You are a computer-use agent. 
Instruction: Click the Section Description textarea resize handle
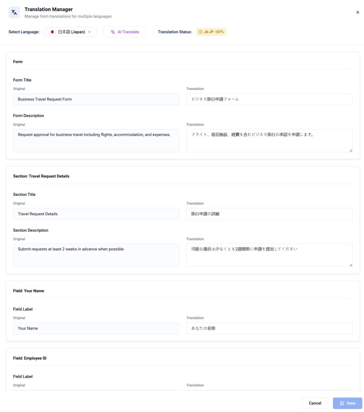[x=351, y=264]
